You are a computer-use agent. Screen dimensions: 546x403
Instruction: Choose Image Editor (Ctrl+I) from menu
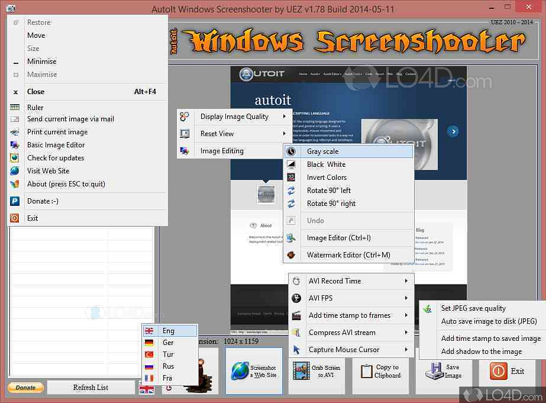coord(338,238)
